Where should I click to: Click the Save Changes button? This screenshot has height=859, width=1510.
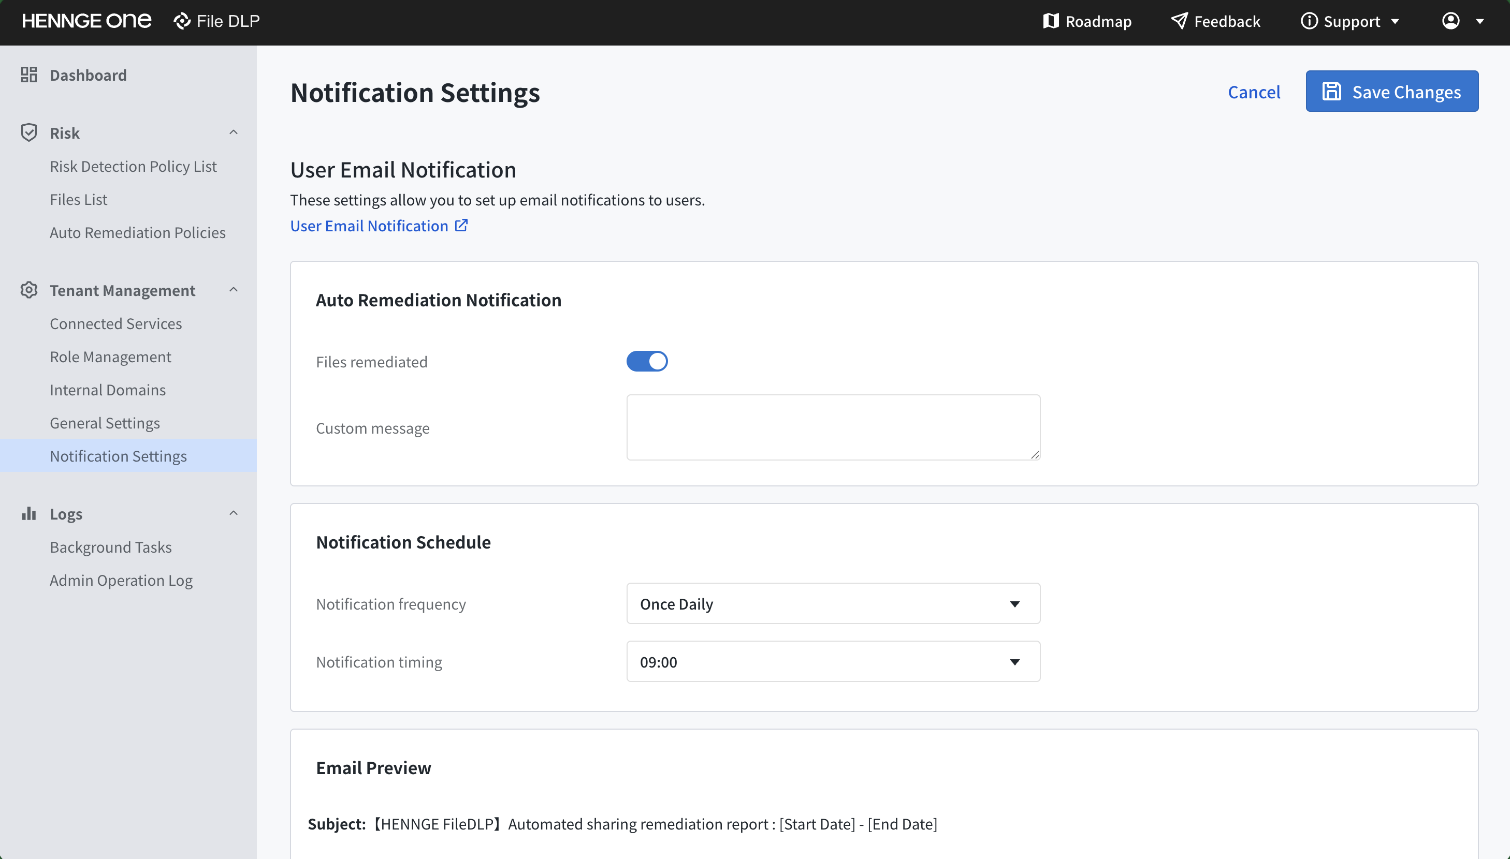pos(1392,92)
